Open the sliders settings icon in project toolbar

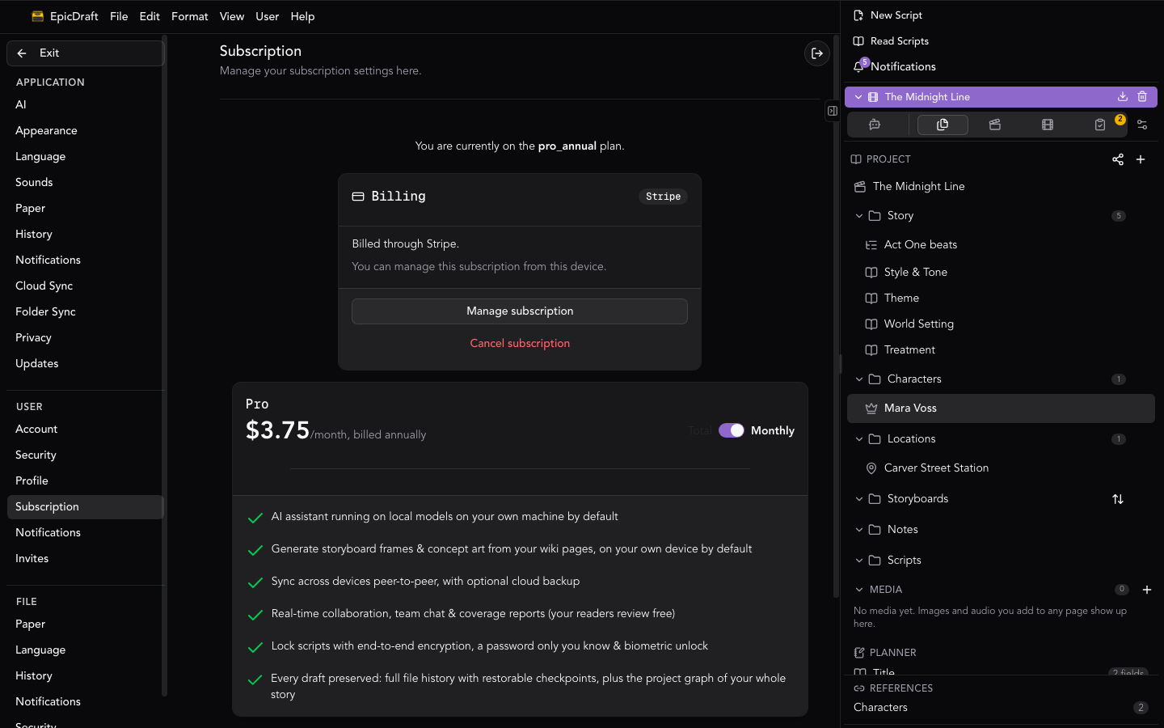click(x=1142, y=125)
